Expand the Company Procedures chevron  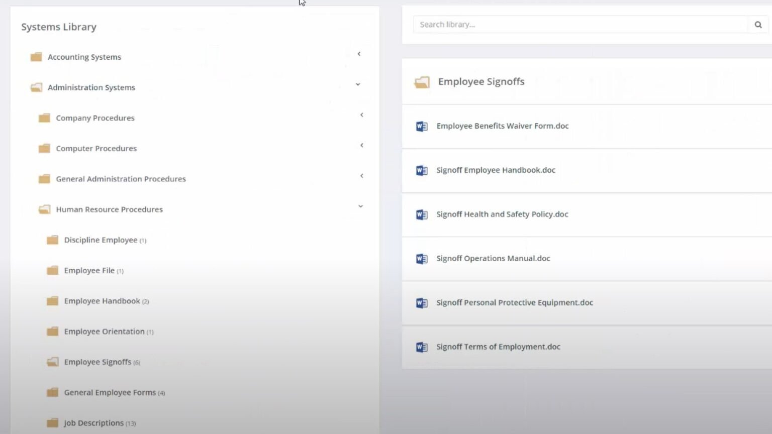click(x=361, y=115)
